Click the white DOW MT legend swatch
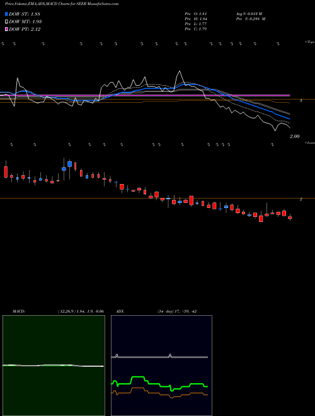The height and width of the screenshot is (416, 315). point(6,21)
